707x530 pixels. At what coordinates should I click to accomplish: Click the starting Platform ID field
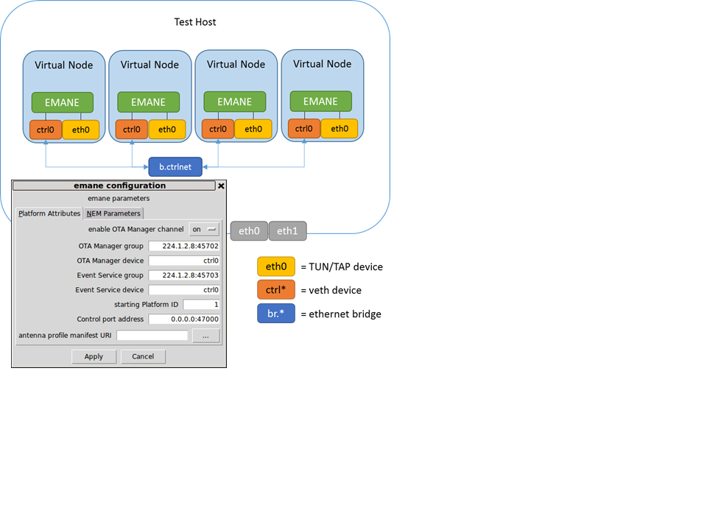pos(201,305)
